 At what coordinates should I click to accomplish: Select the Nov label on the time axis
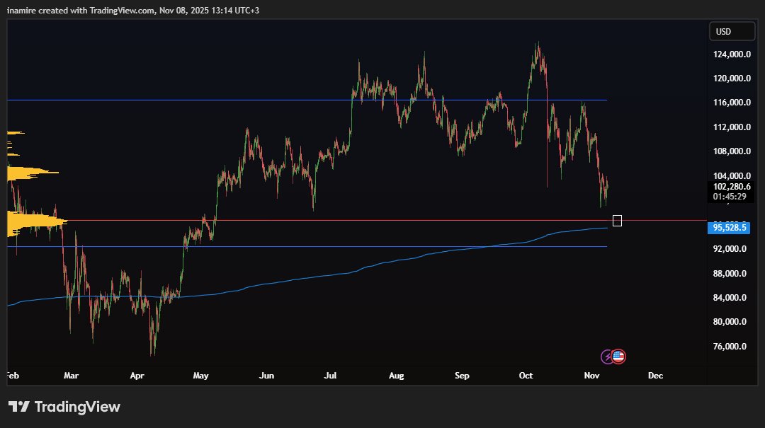tap(591, 376)
